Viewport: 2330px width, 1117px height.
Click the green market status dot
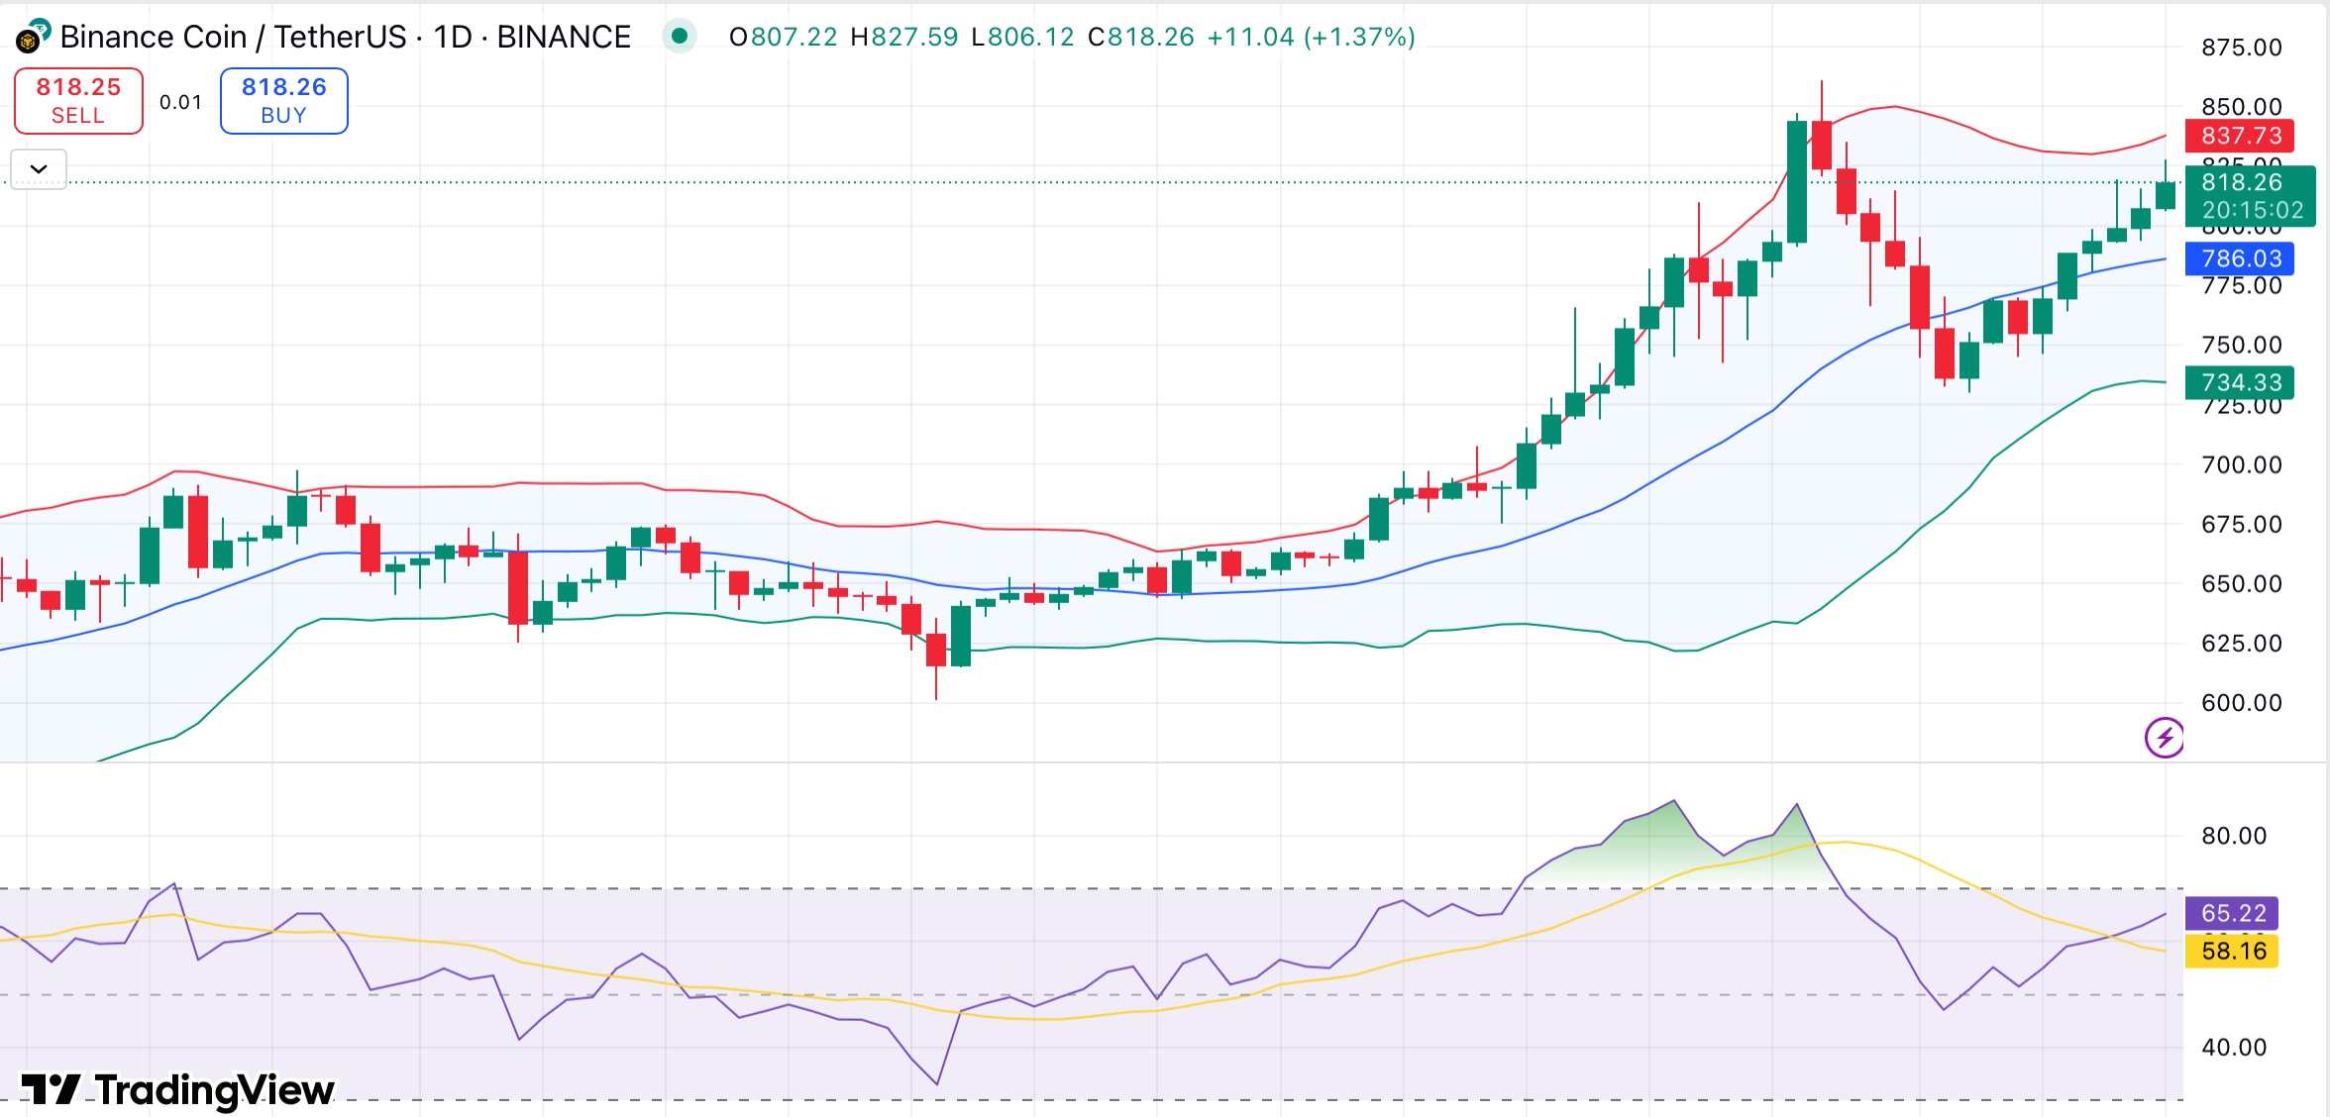coord(681,36)
